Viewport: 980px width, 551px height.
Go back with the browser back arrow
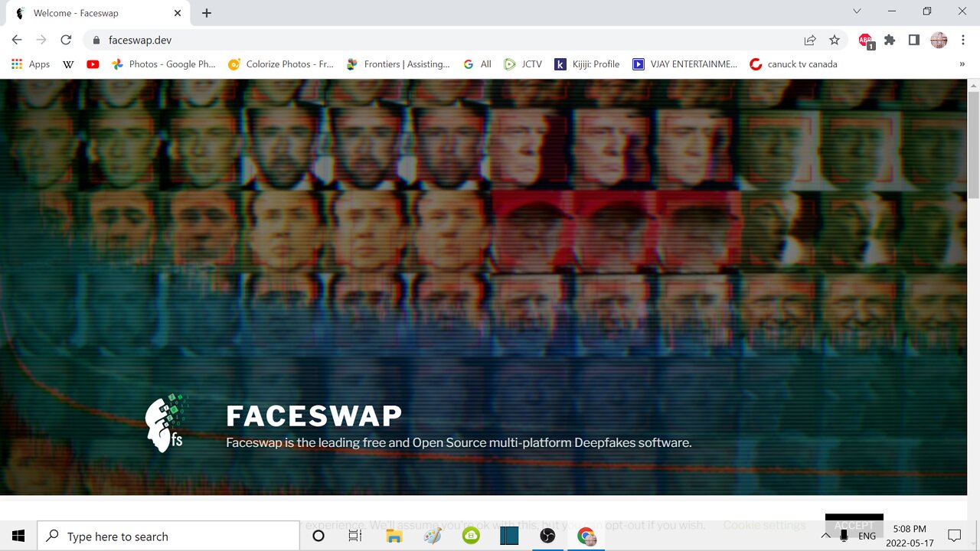click(x=17, y=40)
